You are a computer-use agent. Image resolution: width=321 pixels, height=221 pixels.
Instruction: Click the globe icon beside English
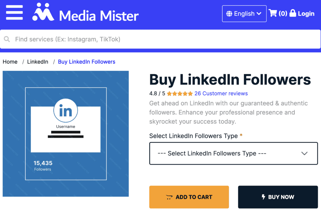(229, 13)
